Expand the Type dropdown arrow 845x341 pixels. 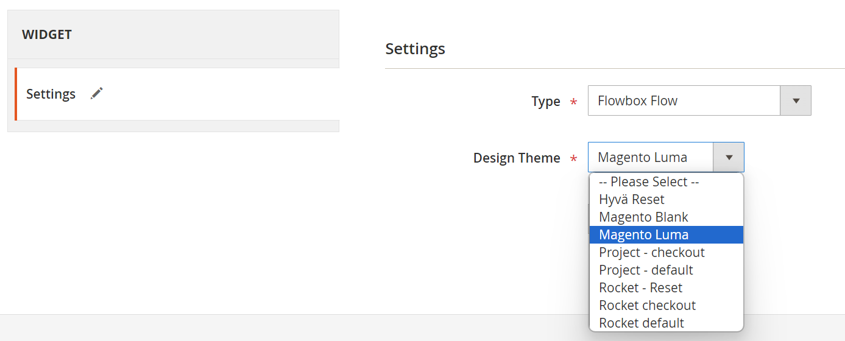click(x=796, y=100)
